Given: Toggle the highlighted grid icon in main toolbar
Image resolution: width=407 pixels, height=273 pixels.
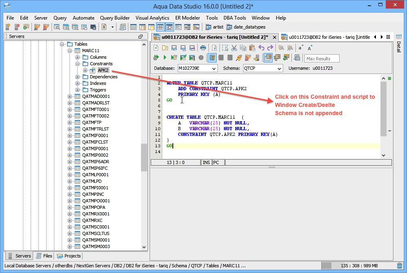Looking at the screenshot, I should point(161,27).
